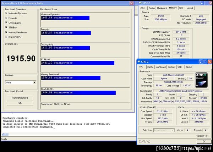Click the Multiplier value x 11.0

click(x=163, y=115)
